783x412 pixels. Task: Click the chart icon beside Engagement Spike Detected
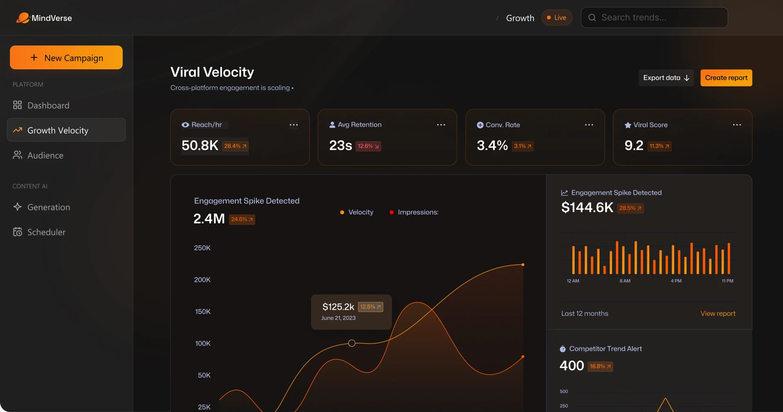(x=564, y=193)
